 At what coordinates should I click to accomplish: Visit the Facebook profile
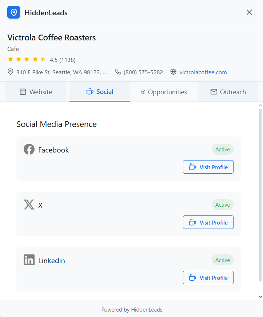208,167
